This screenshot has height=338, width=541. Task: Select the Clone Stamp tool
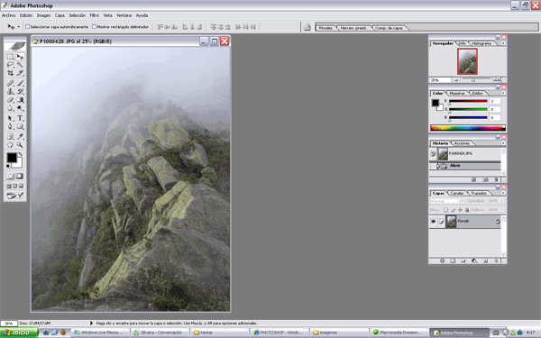pos(10,91)
